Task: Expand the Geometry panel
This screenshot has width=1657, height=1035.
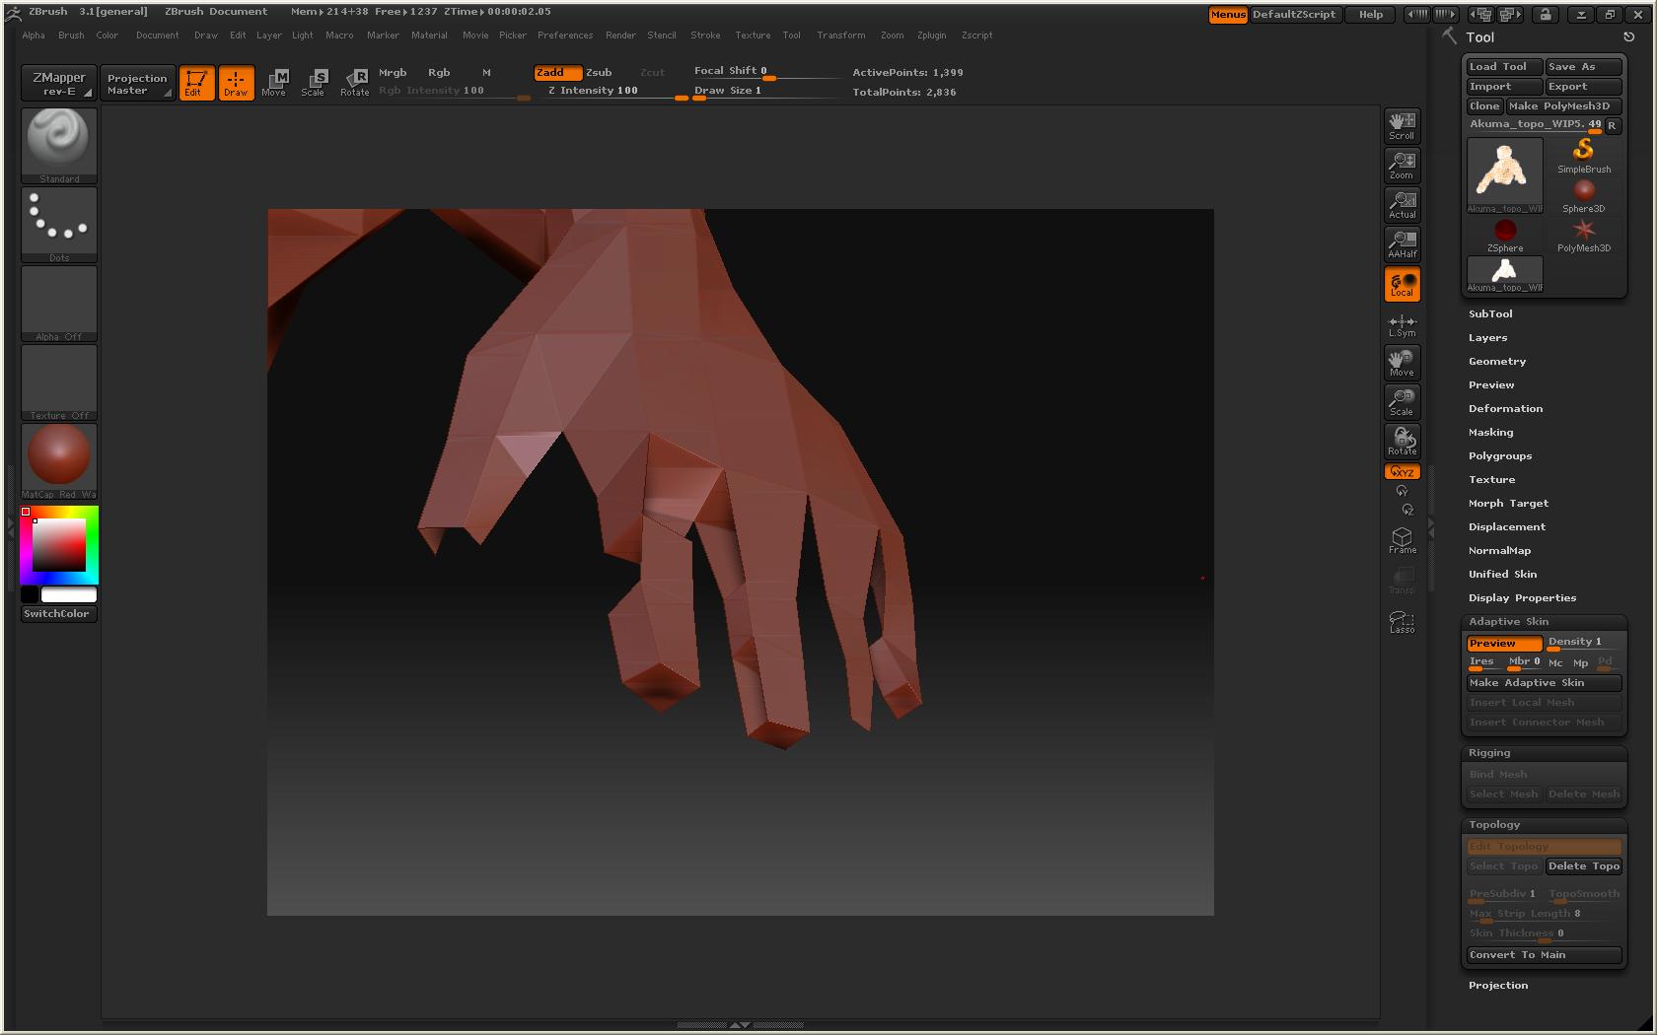Action: point(1497,361)
